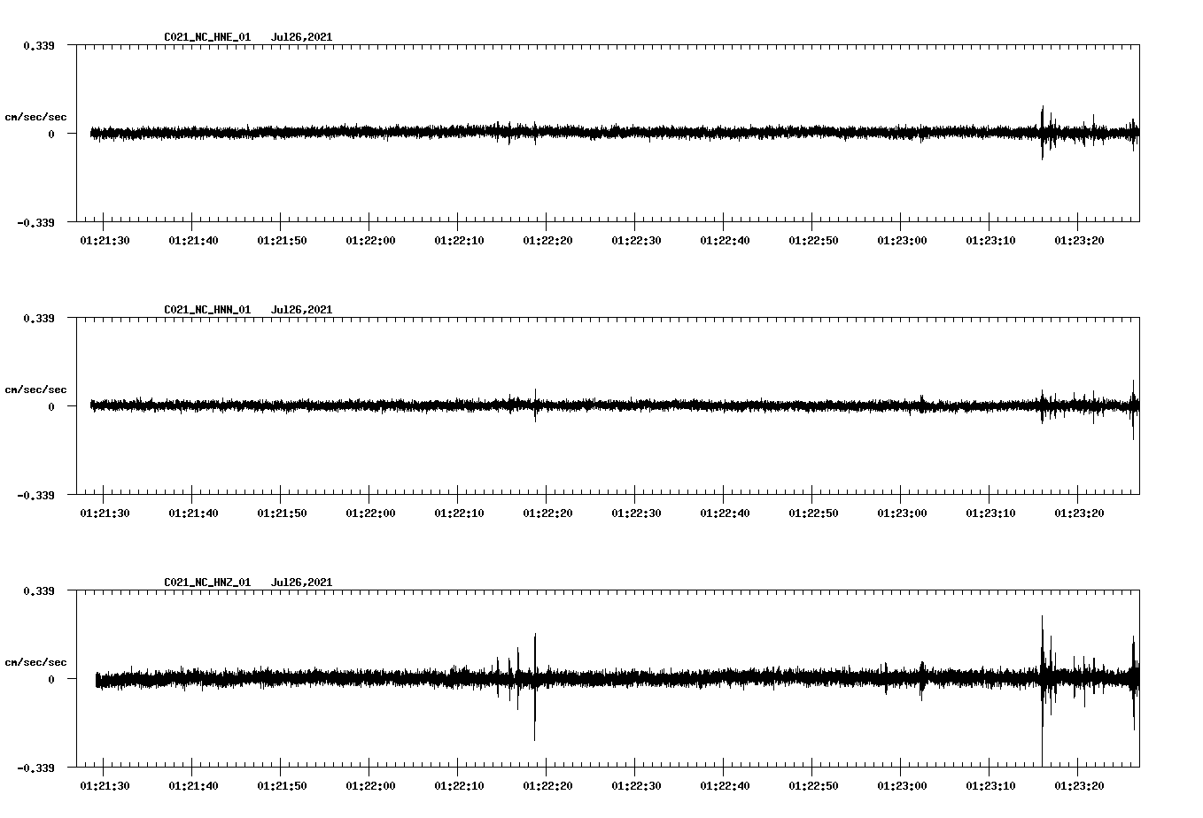Screen dimensions: 1203x818
Task: Click the Jul26,2021 date label on the HNZ plot
Action: point(301,582)
